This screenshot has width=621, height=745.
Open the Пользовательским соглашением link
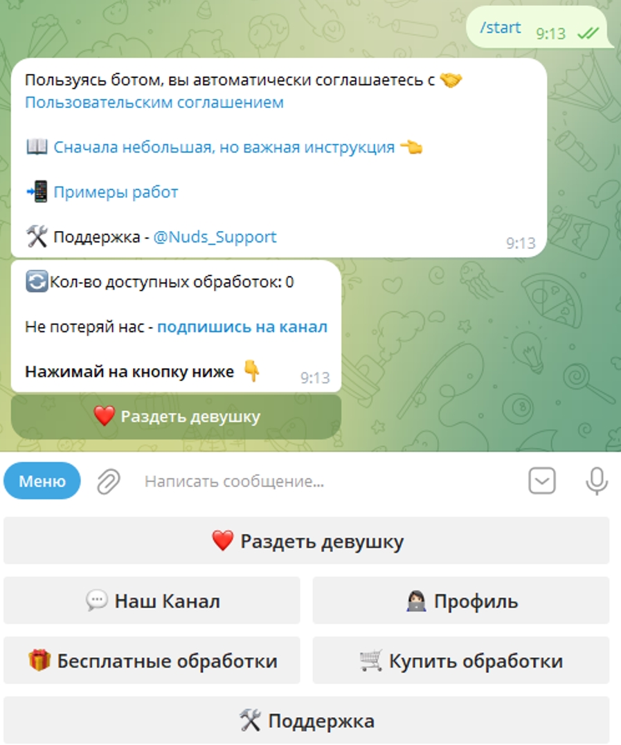point(154,102)
